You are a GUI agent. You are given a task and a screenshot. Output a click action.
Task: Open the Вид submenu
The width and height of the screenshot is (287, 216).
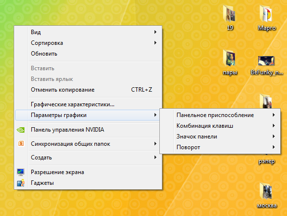point(88,32)
